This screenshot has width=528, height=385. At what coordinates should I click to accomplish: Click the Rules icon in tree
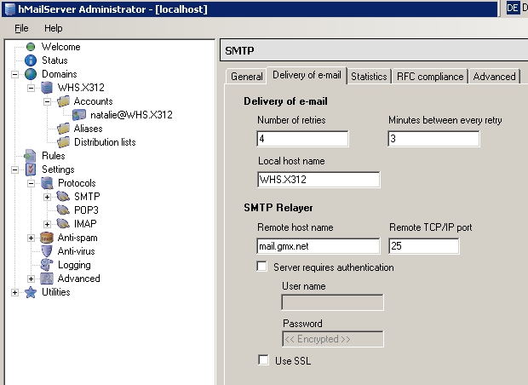[31, 156]
